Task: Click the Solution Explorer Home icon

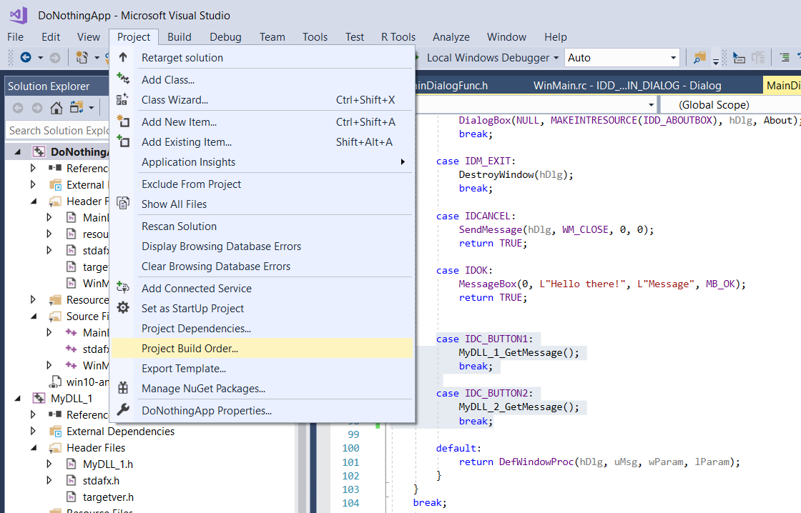Action: click(56, 108)
